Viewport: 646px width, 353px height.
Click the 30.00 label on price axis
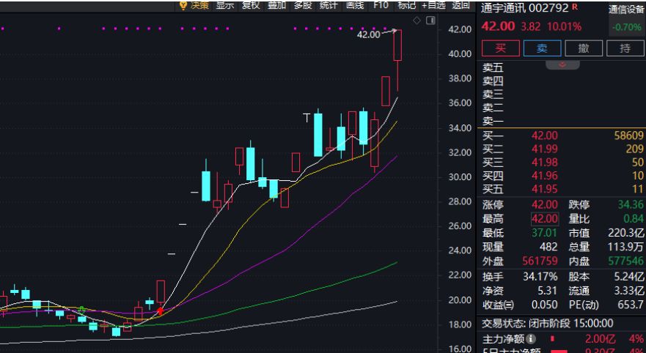(460, 177)
